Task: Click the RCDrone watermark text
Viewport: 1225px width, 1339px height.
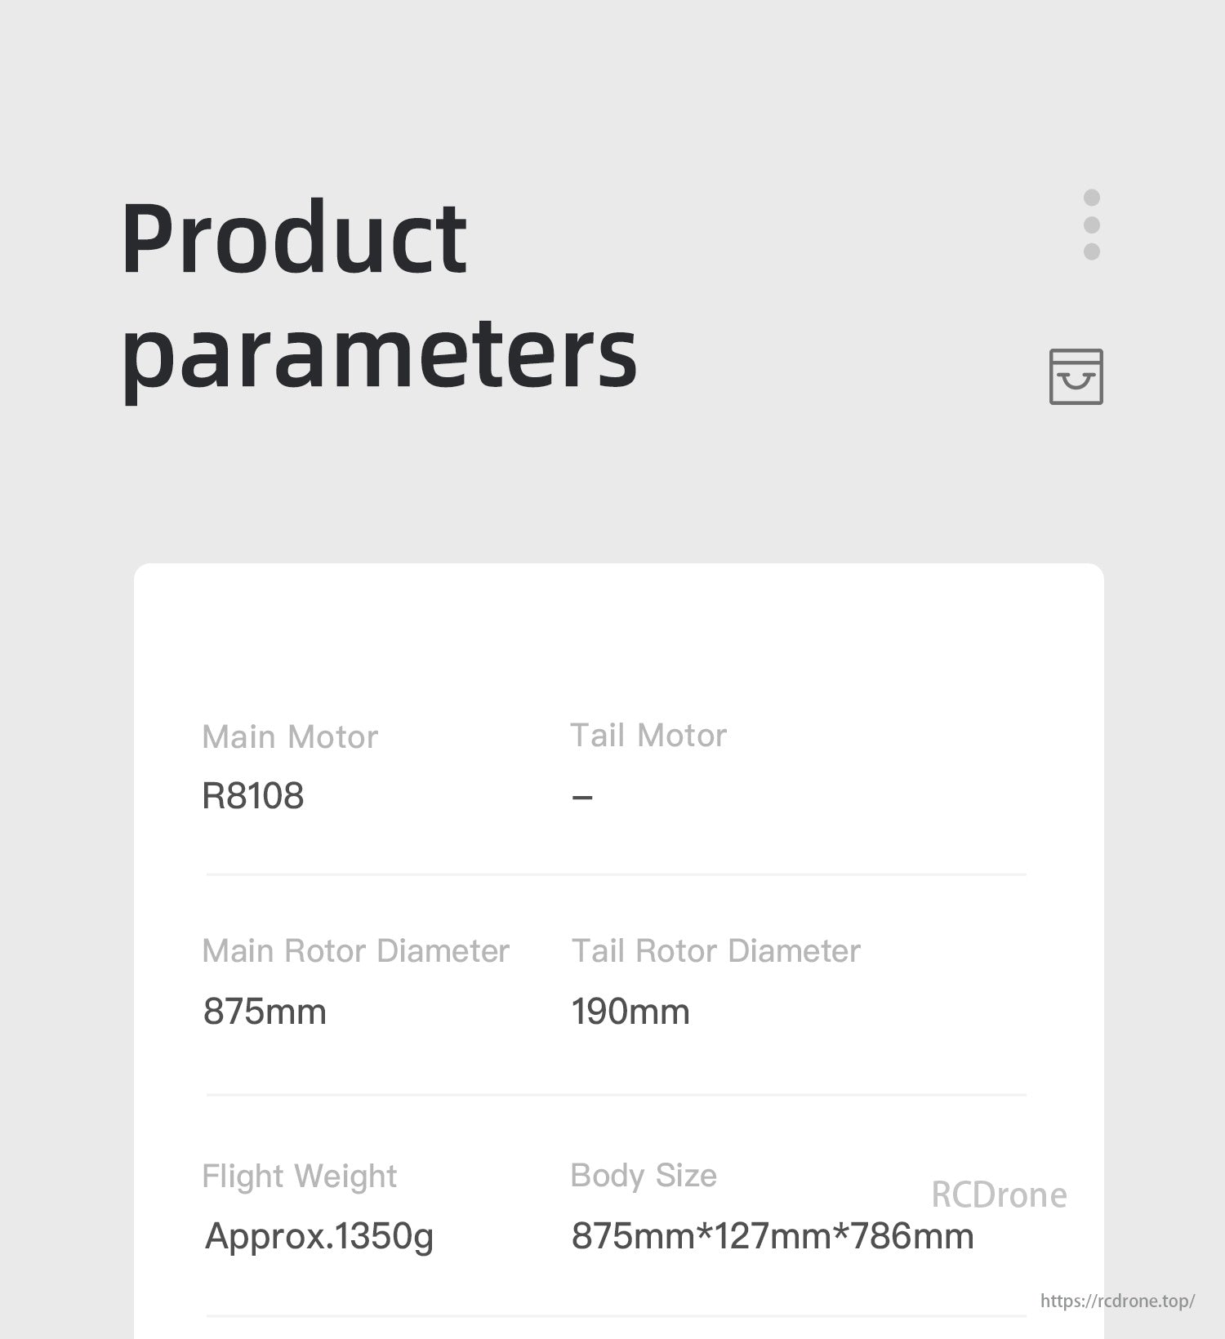Action: tap(999, 1195)
